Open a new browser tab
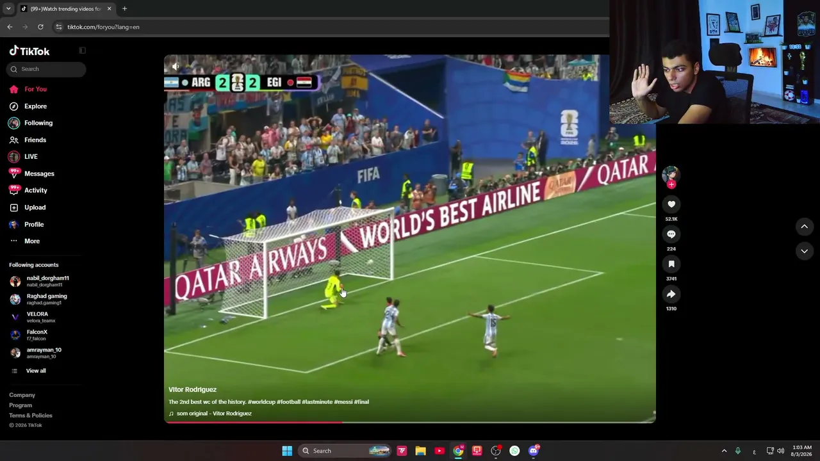Viewport: 820px width, 461px height. pyautogui.click(x=124, y=9)
